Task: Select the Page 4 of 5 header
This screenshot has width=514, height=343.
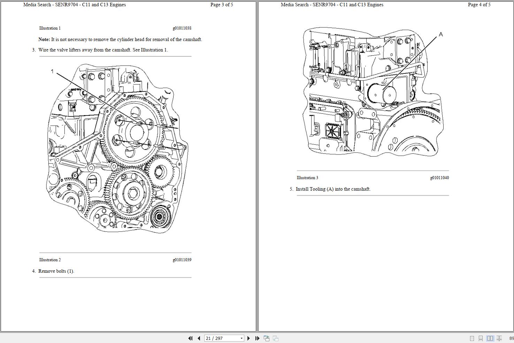Action: [x=478, y=5]
